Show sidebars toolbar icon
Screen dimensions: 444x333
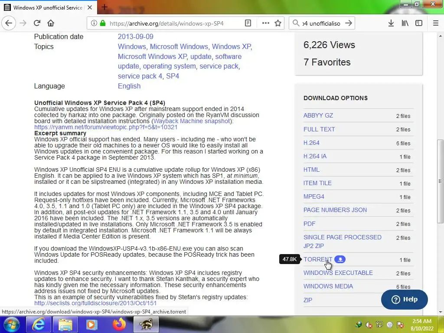click(x=419, y=23)
